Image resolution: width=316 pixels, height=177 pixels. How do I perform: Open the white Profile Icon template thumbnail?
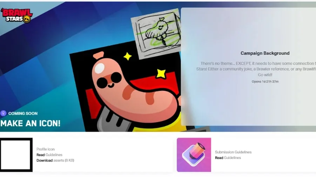pyautogui.click(x=16, y=155)
